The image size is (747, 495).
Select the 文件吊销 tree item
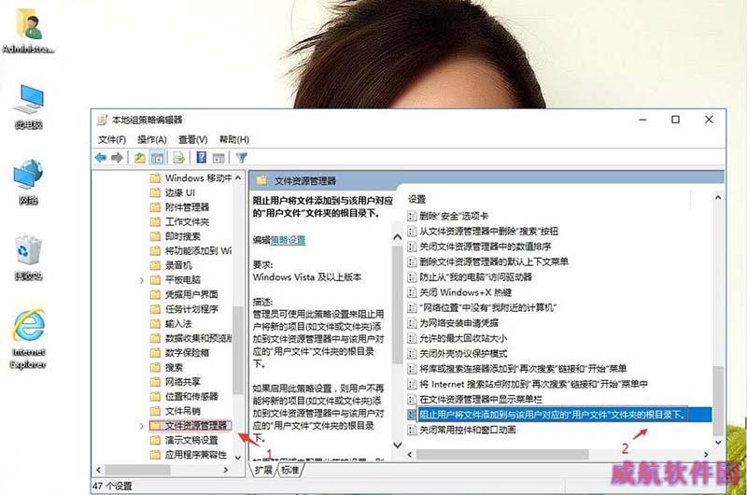(x=182, y=411)
